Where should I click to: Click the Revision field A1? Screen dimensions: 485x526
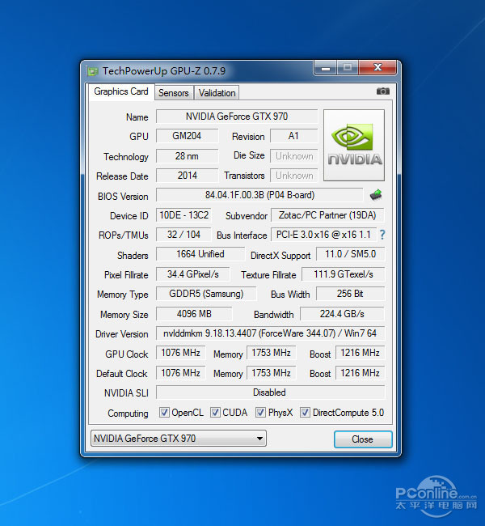[293, 136]
